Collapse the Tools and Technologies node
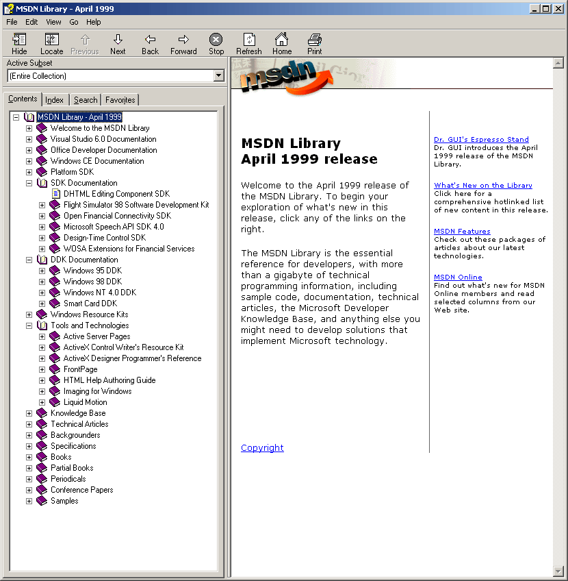Screen dimensions: 568x581 pyautogui.click(x=29, y=325)
